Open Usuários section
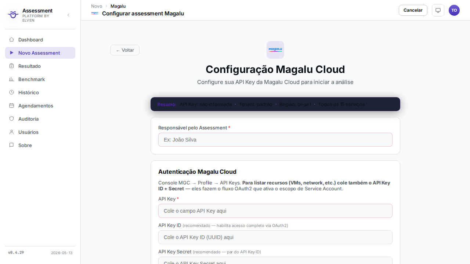Screen dimensions: 470x264 pyautogui.click(x=40, y=132)
